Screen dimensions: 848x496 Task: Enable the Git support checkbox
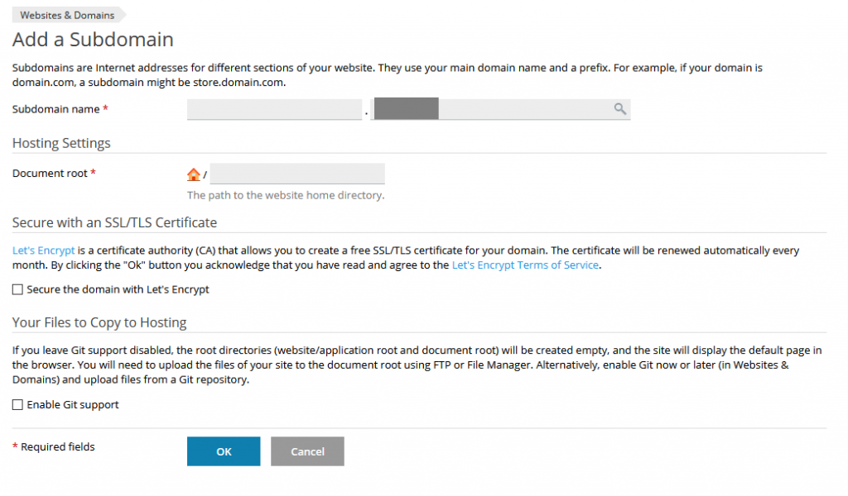(x=17, y=405)
